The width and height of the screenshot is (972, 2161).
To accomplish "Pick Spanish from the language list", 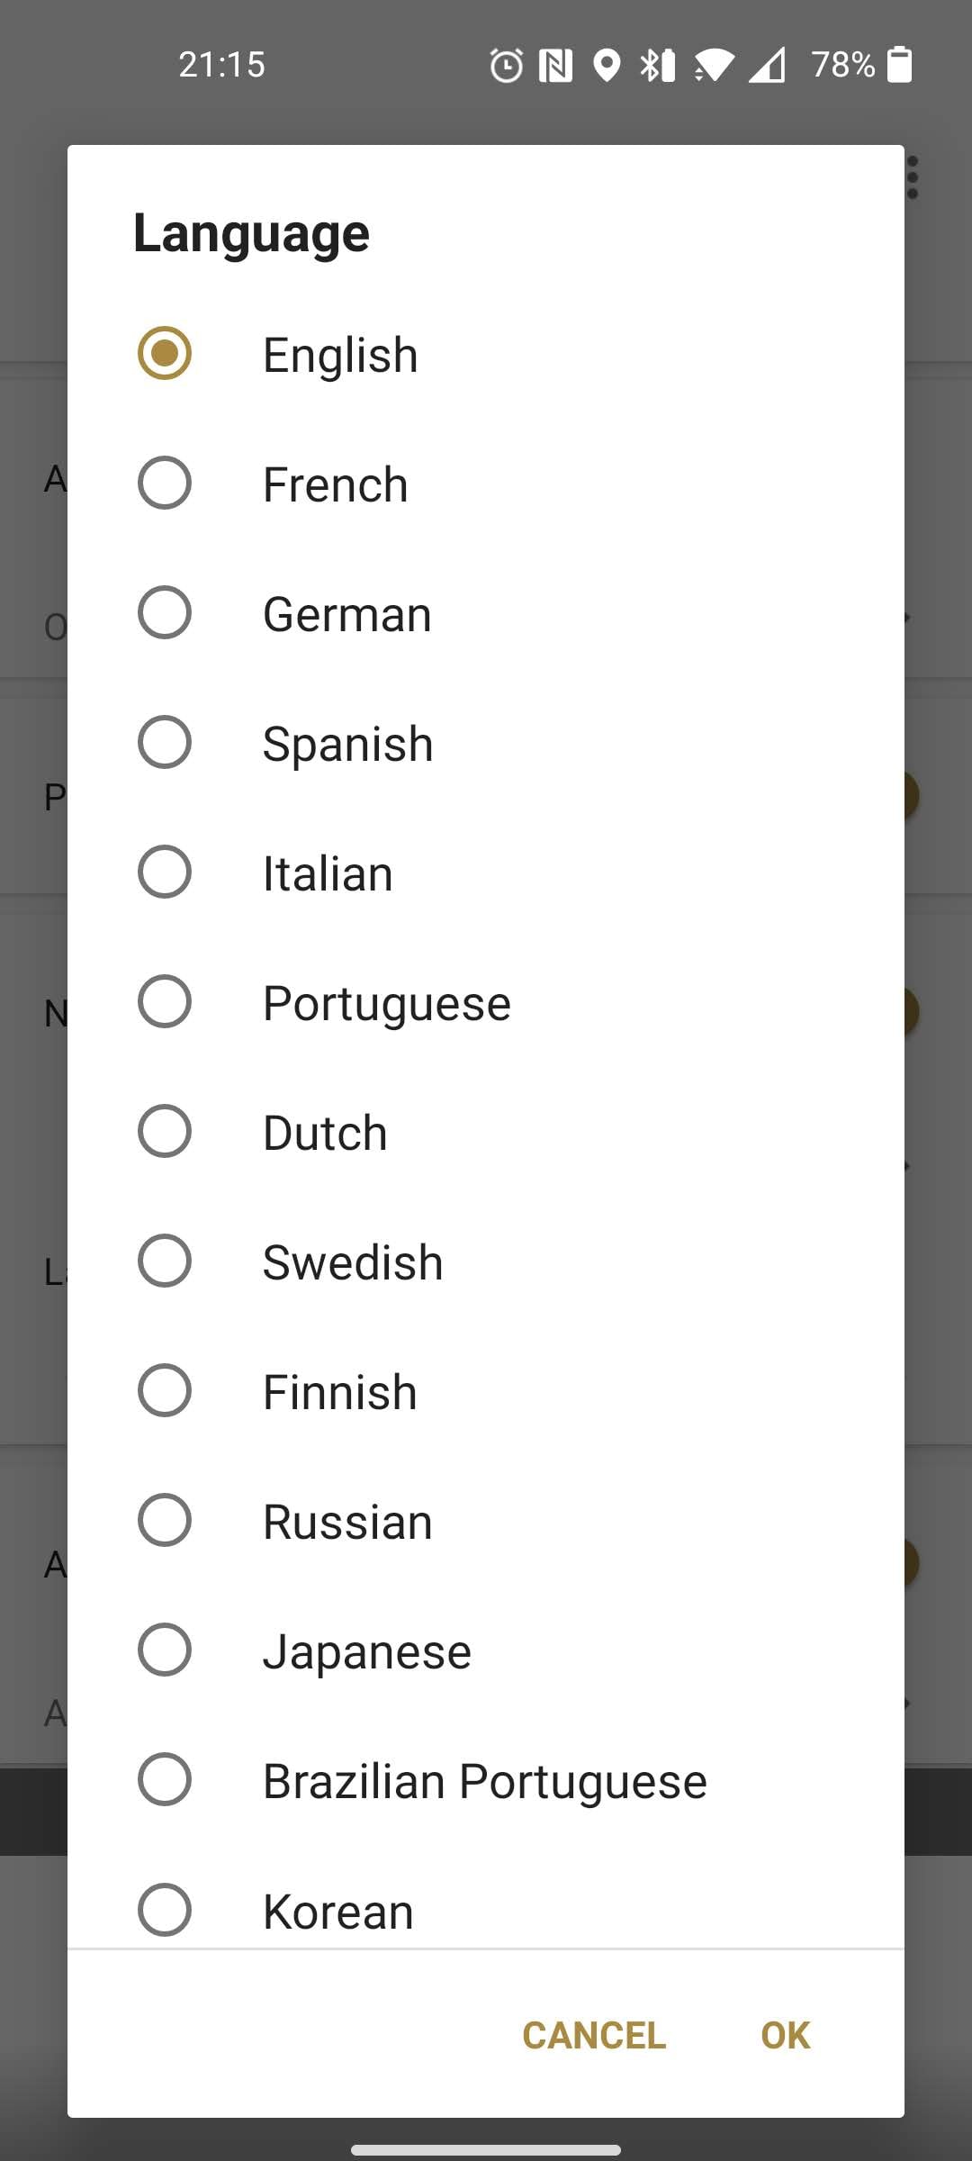I will 165,742.
